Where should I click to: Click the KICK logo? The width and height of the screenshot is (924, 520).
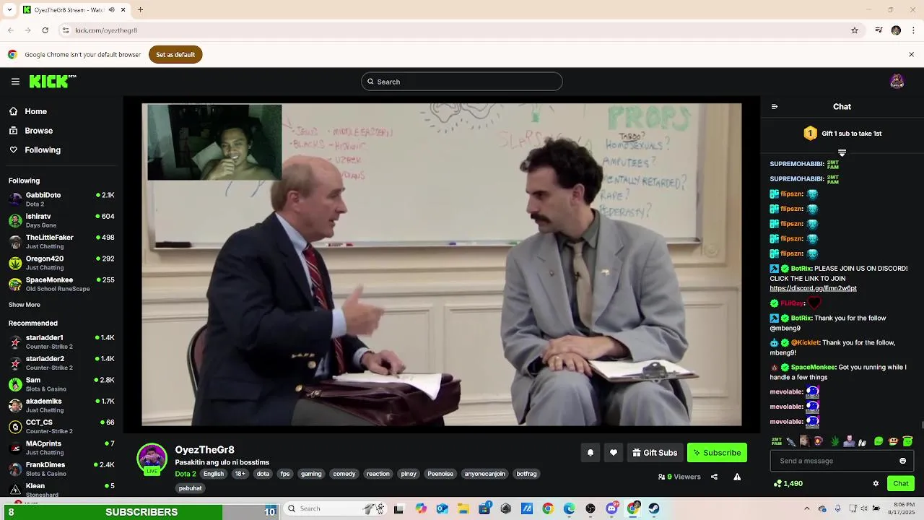[x=53, y=82]
